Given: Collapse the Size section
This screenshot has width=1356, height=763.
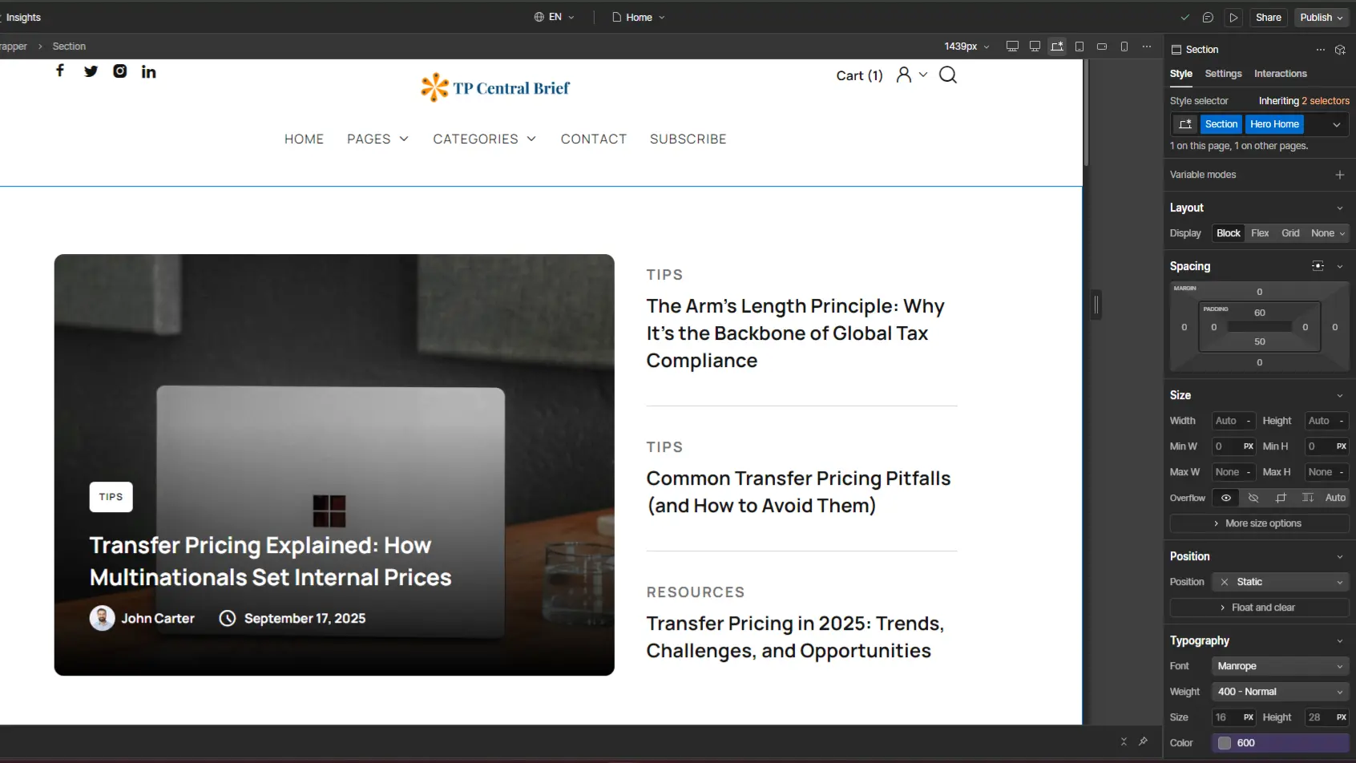Looking at the screenshot, I should click(x=1339, y=394).
